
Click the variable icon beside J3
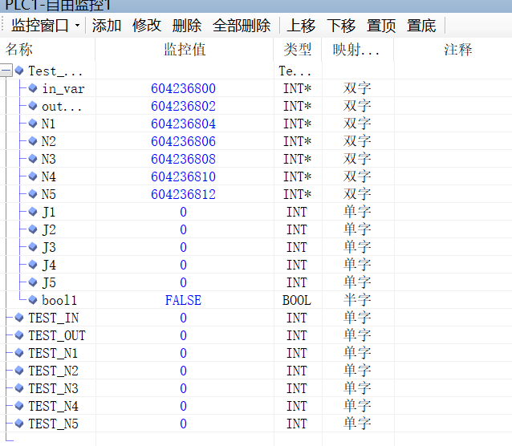tap(33, 247)
